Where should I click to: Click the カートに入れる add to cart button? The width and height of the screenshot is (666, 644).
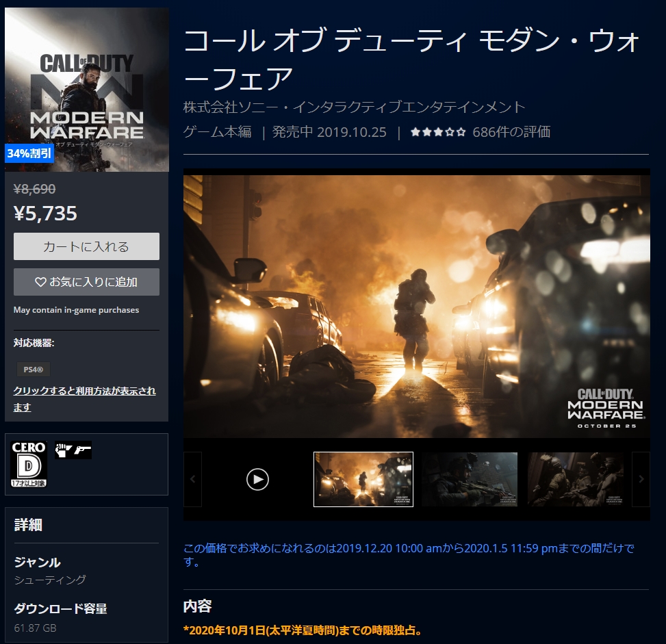tap(87, 246)
